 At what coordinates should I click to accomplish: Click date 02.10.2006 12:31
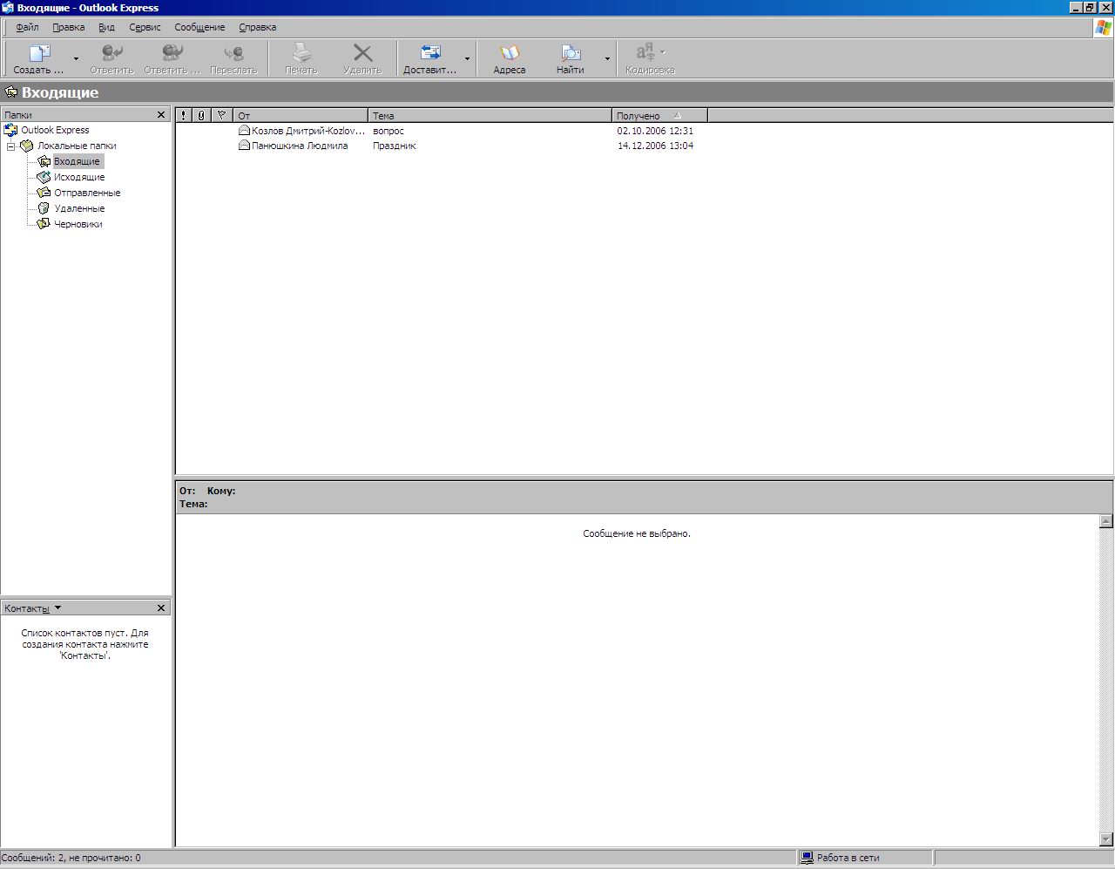tap(655, 131)
